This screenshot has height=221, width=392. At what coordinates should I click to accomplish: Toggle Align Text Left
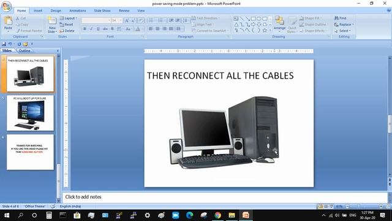[151, 29]
